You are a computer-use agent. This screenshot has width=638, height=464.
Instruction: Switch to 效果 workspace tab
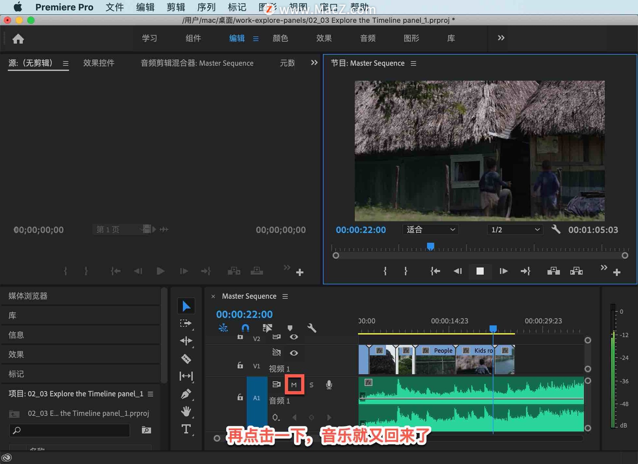click(324, 38)
